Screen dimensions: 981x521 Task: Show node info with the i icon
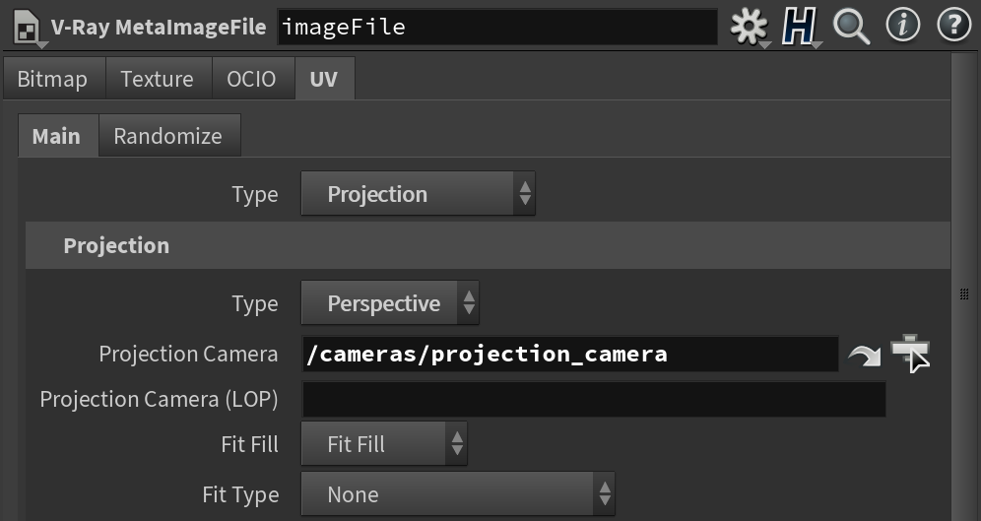[903, 26]
